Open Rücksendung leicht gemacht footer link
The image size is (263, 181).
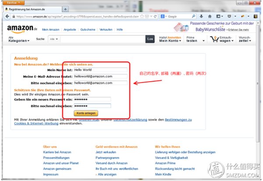click(x=175, y=169)
